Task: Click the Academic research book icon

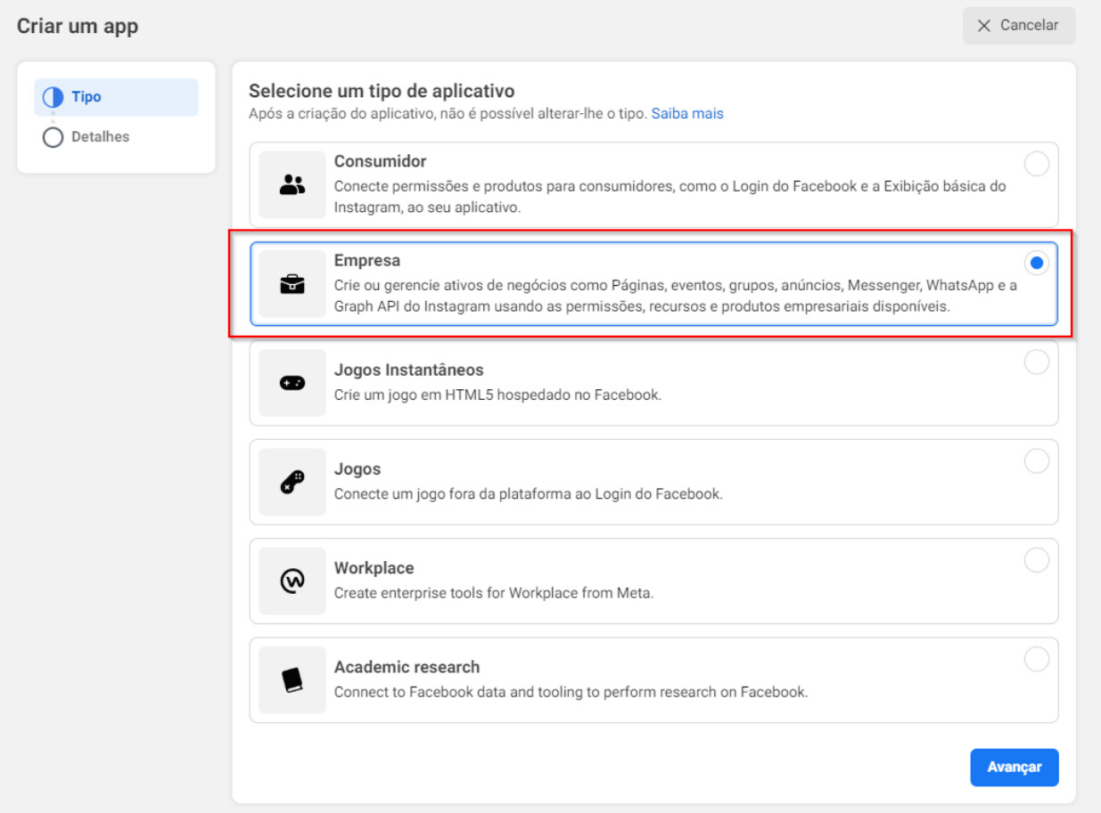Action: [292, 679]
